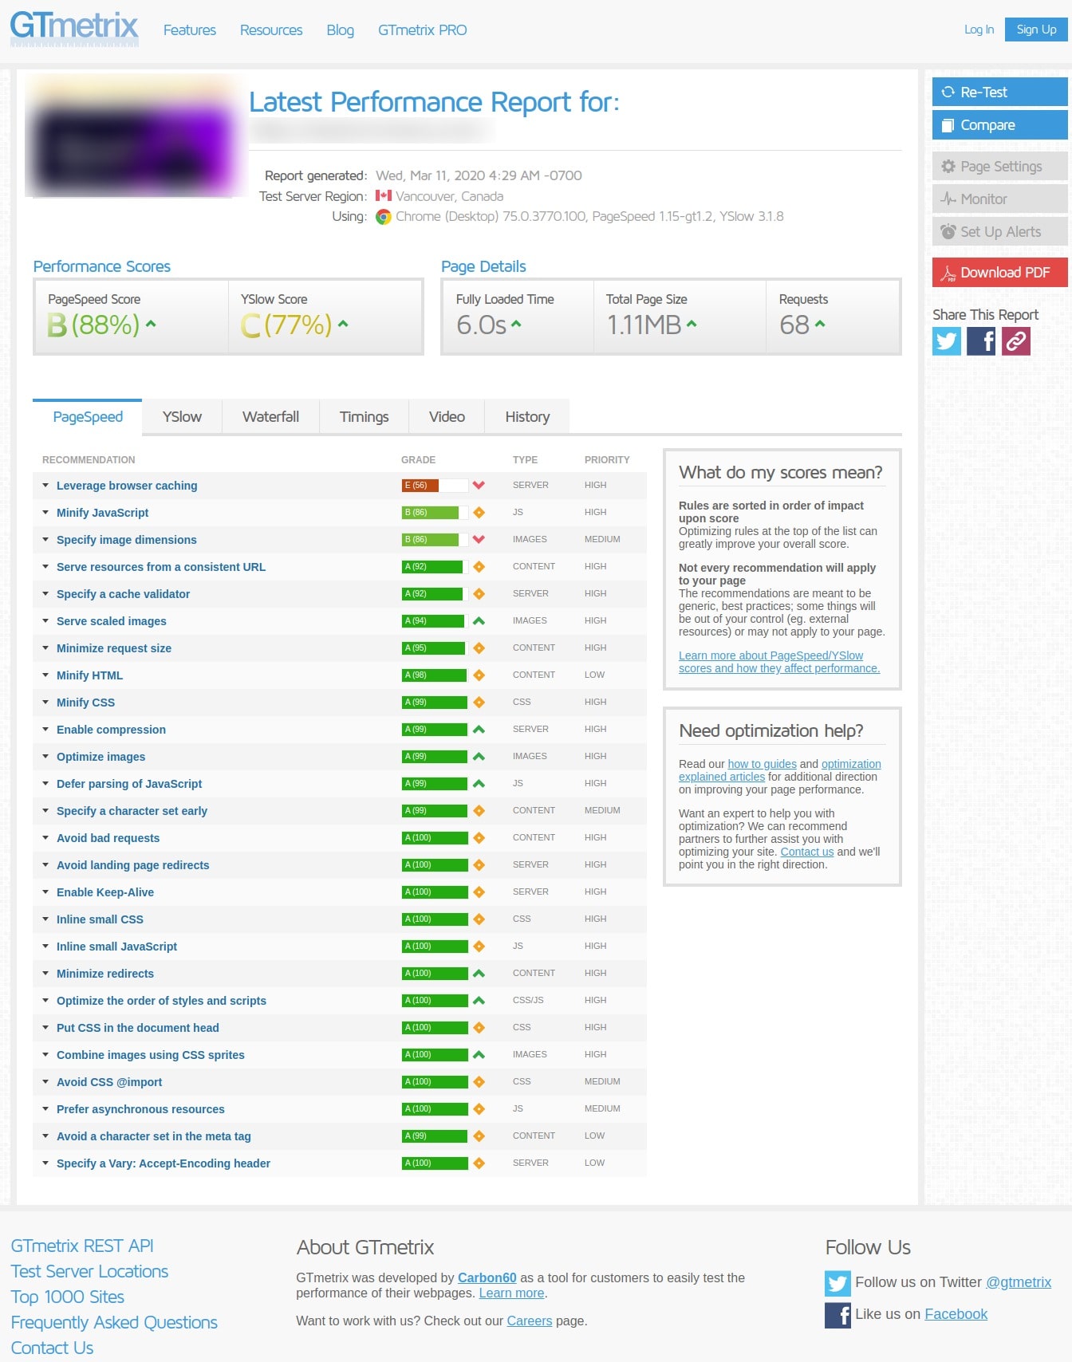Click Download PDF button
1072x1362 pixels.
pos(999,272)
